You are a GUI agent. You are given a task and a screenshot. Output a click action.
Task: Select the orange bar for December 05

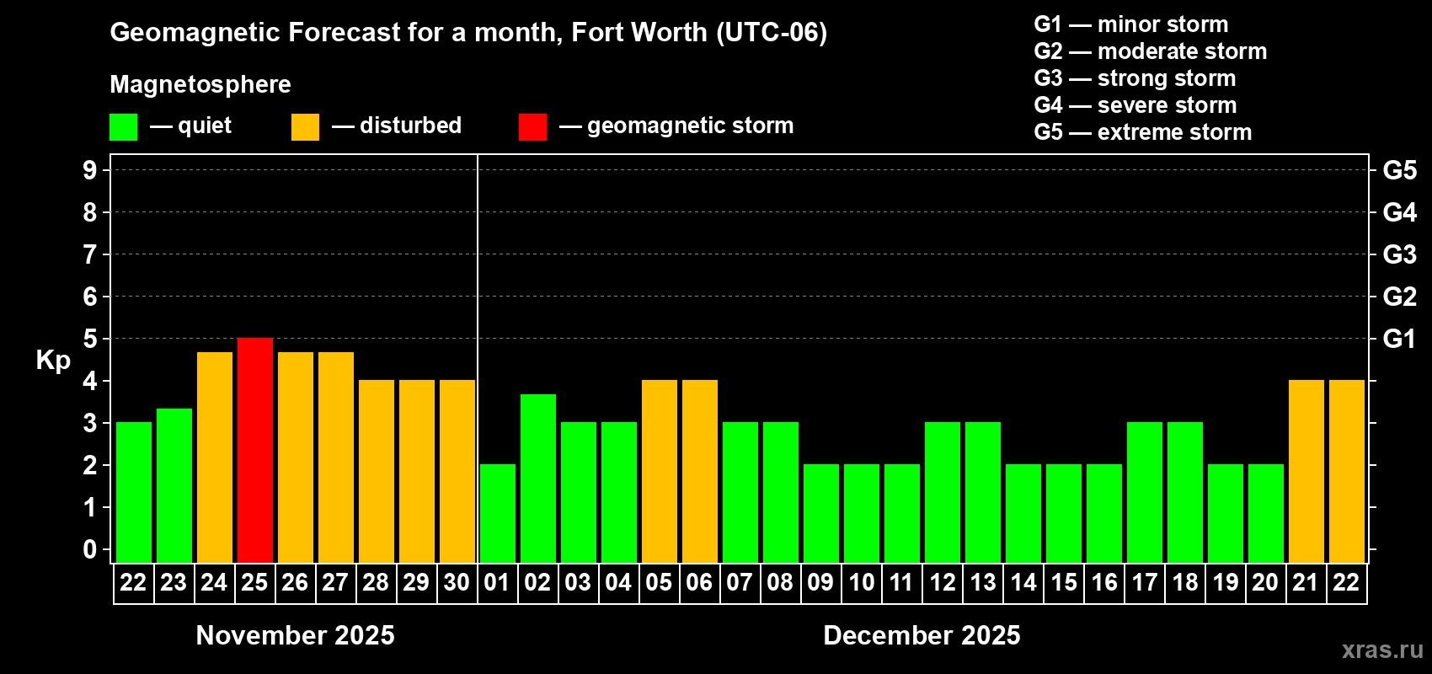659,471
